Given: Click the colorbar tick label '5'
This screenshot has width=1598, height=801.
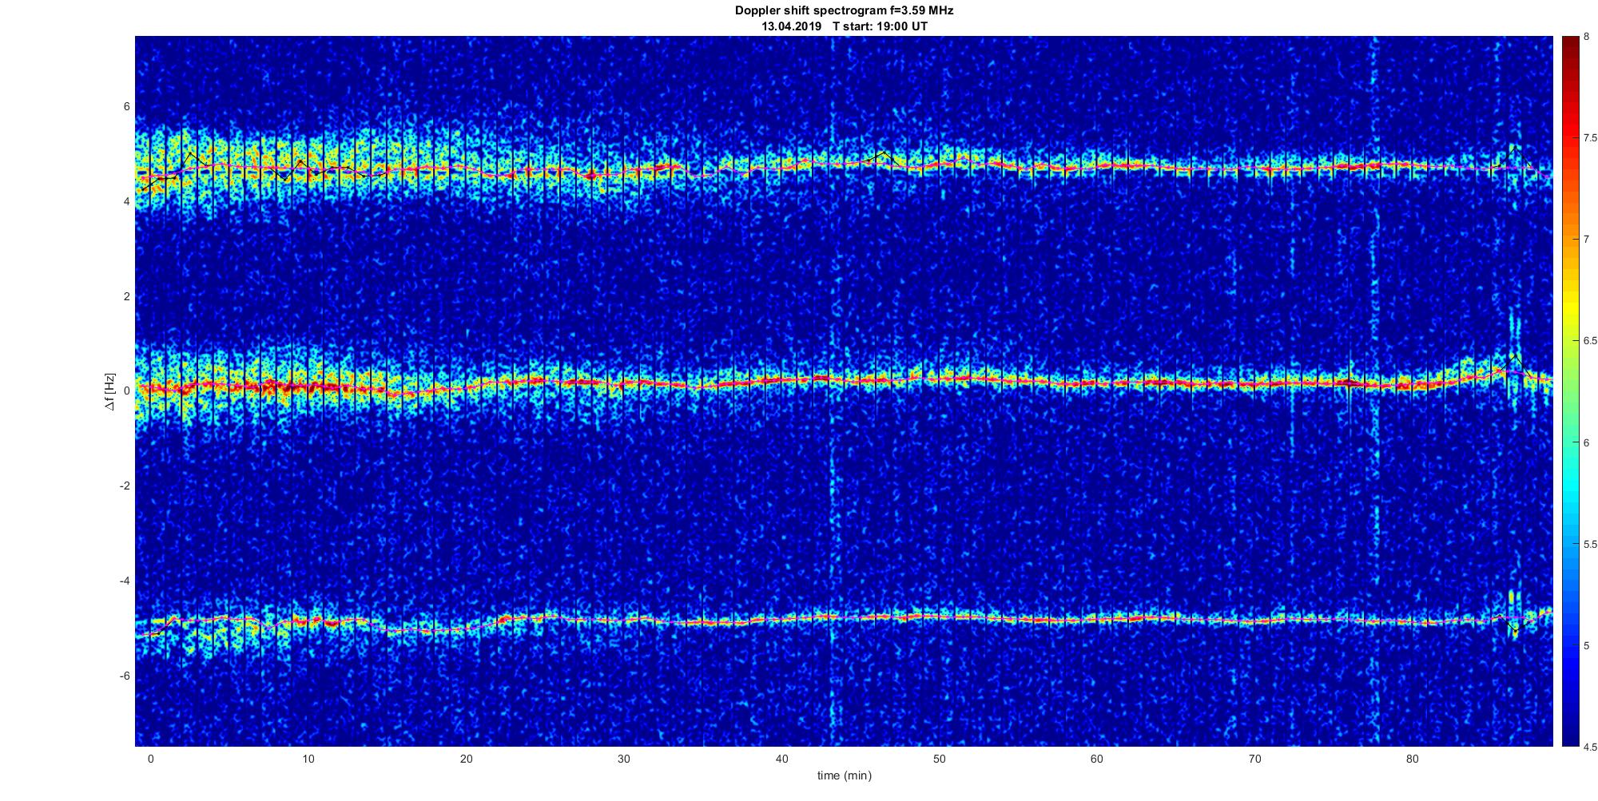Looking at the screenshot, I should tap(1587, 645).
